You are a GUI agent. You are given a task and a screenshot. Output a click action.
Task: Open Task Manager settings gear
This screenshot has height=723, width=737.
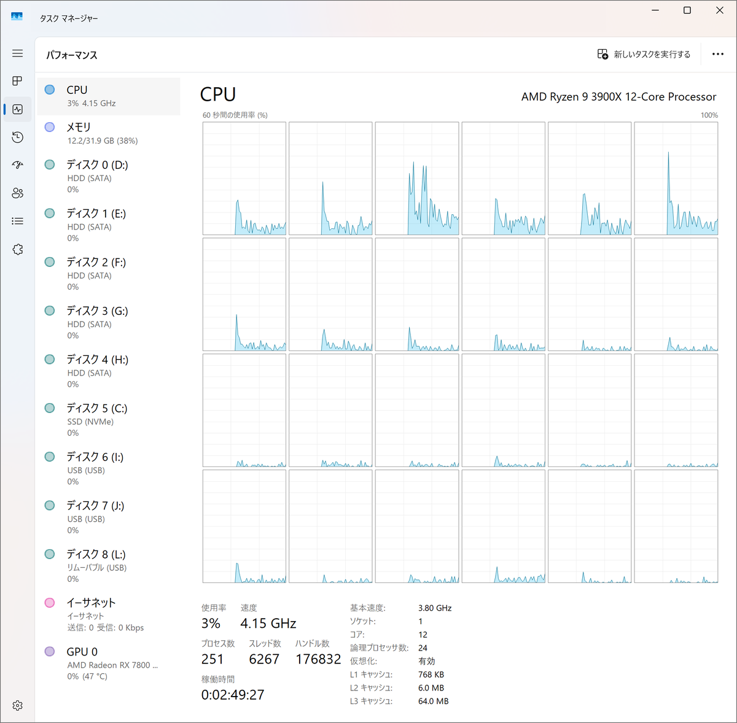pos(17,706)
